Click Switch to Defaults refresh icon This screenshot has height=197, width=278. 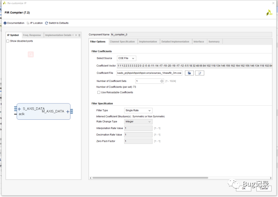pos(46,23)
